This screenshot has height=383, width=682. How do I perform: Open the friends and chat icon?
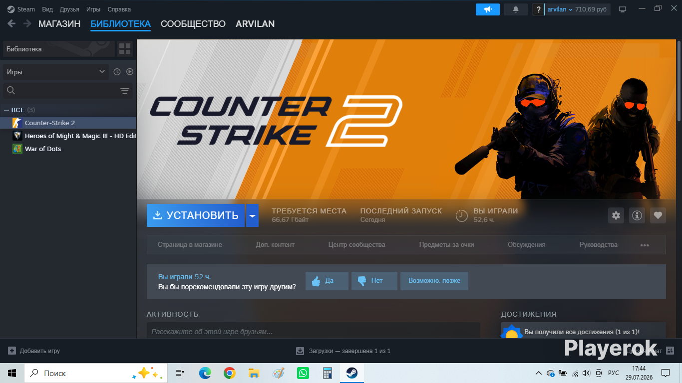click(x=670, y=351)
